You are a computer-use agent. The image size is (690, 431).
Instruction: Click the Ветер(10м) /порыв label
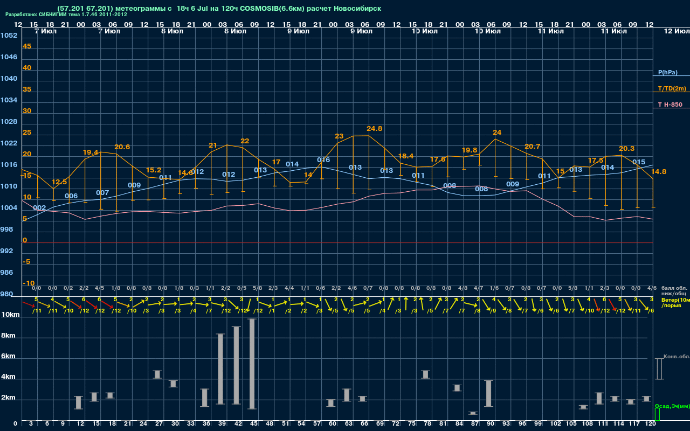pos(675,302)
